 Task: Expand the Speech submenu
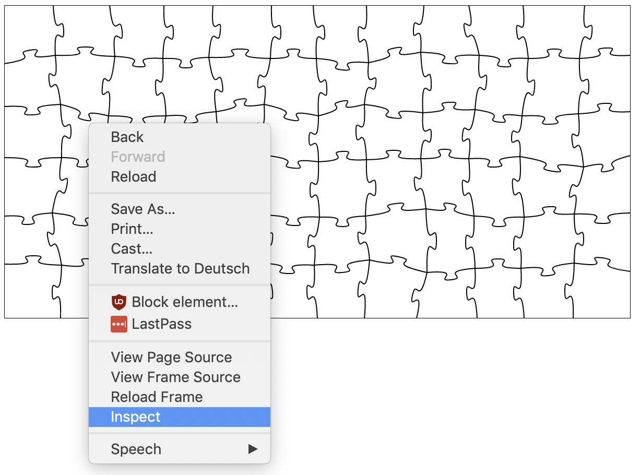click(136, 449)
